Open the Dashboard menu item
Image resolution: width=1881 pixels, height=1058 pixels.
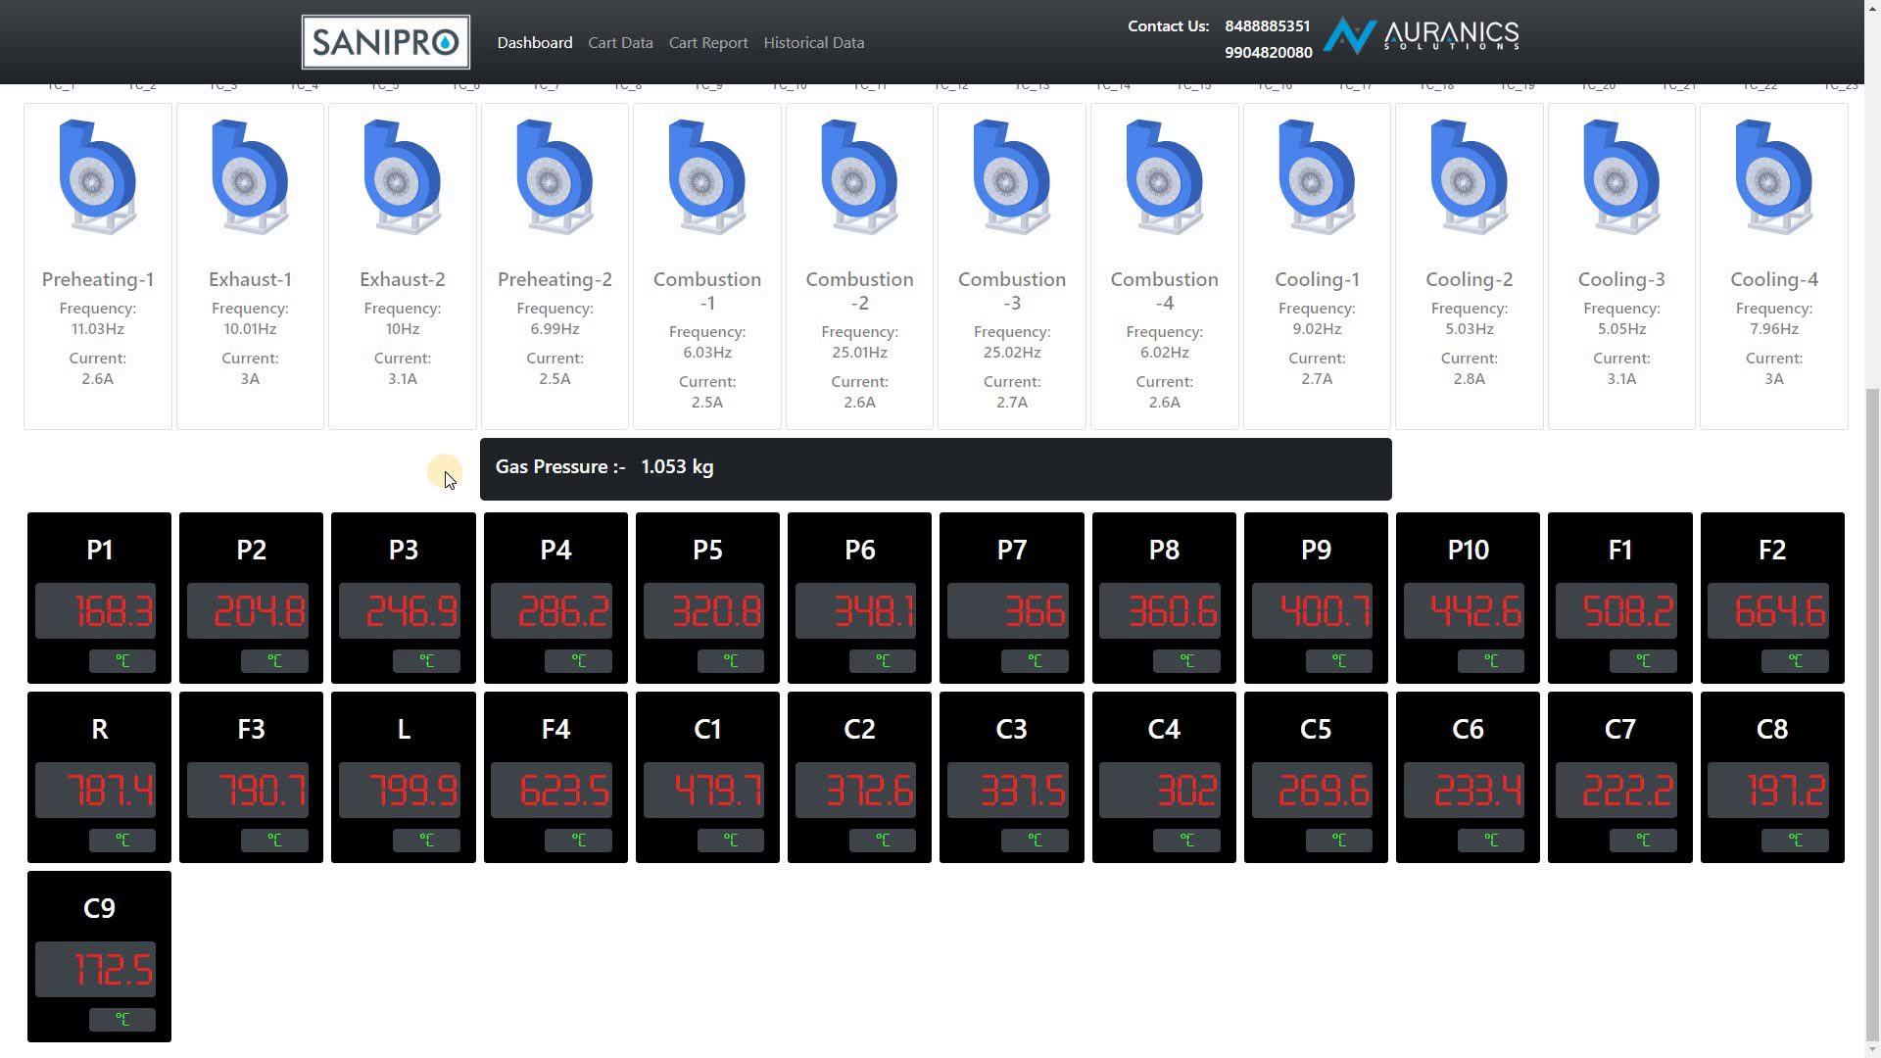534,43
